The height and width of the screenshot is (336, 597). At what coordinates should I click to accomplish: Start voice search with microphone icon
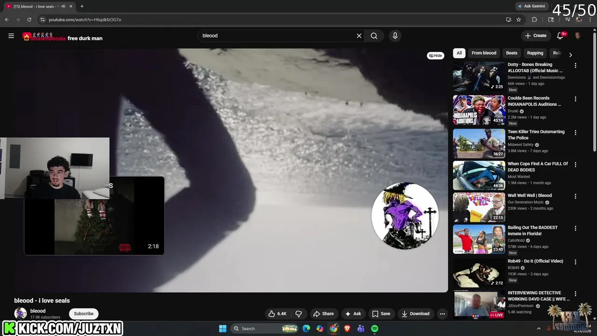click(395, 35)
